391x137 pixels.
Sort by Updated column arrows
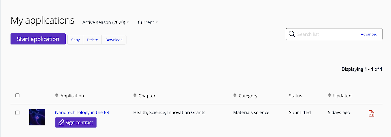(x=329, y=95)
